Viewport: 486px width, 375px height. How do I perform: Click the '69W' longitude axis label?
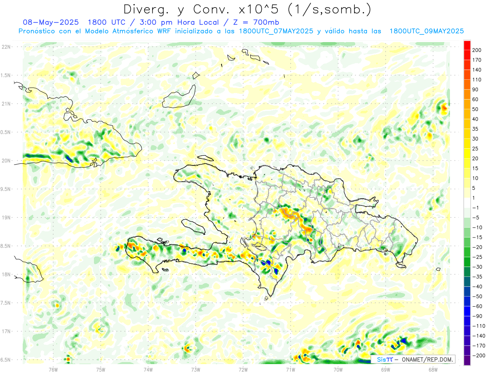(386, 369)
